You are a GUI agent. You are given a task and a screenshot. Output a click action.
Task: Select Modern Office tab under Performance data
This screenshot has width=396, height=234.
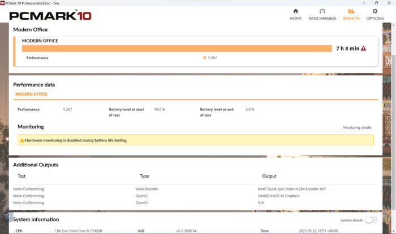pyautogui.click(x=31, y=94)
